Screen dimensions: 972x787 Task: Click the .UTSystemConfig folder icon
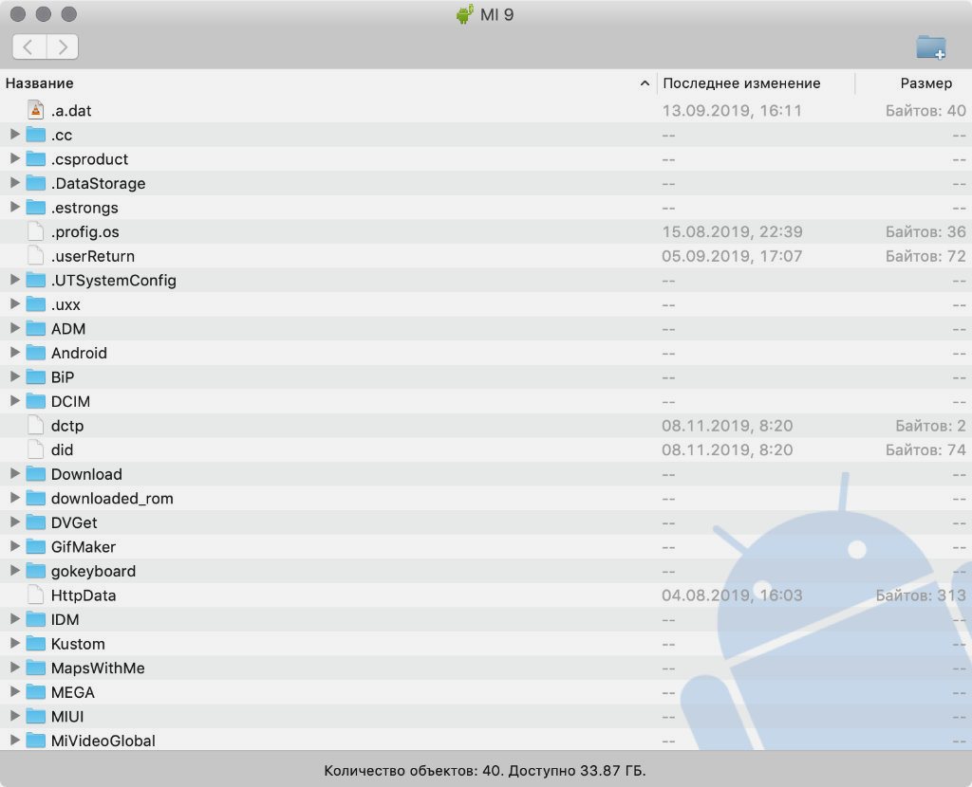[36, 280]
